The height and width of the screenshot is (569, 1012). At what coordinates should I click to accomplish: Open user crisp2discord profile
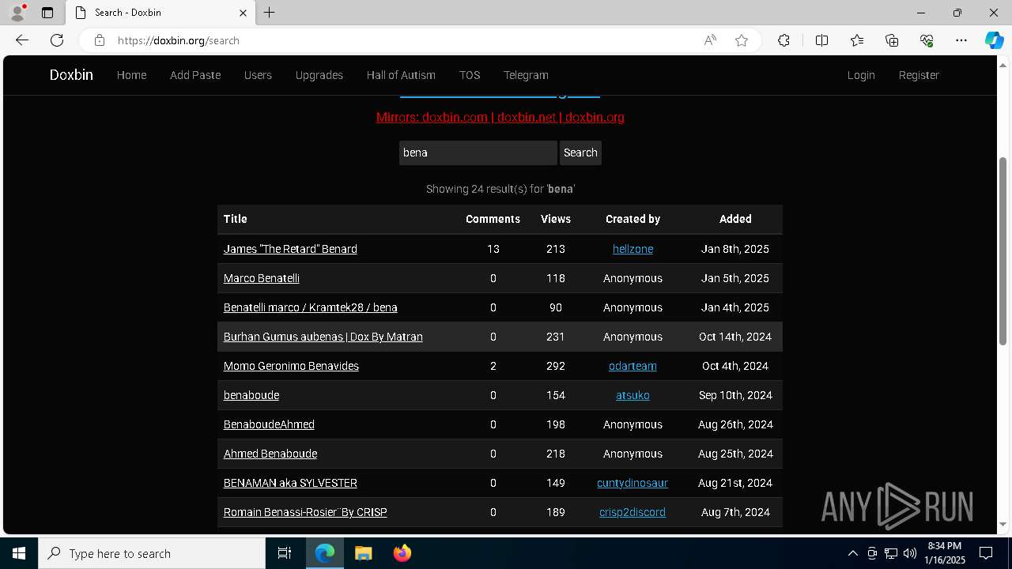[x=632, y=512]
